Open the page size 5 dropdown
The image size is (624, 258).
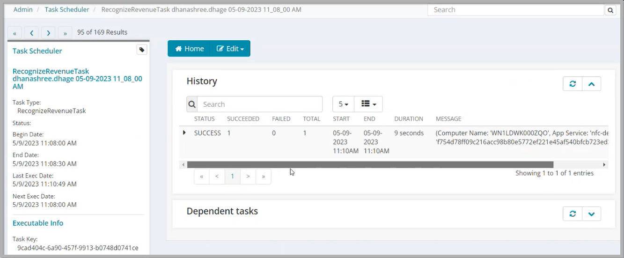tap(344, 104)
